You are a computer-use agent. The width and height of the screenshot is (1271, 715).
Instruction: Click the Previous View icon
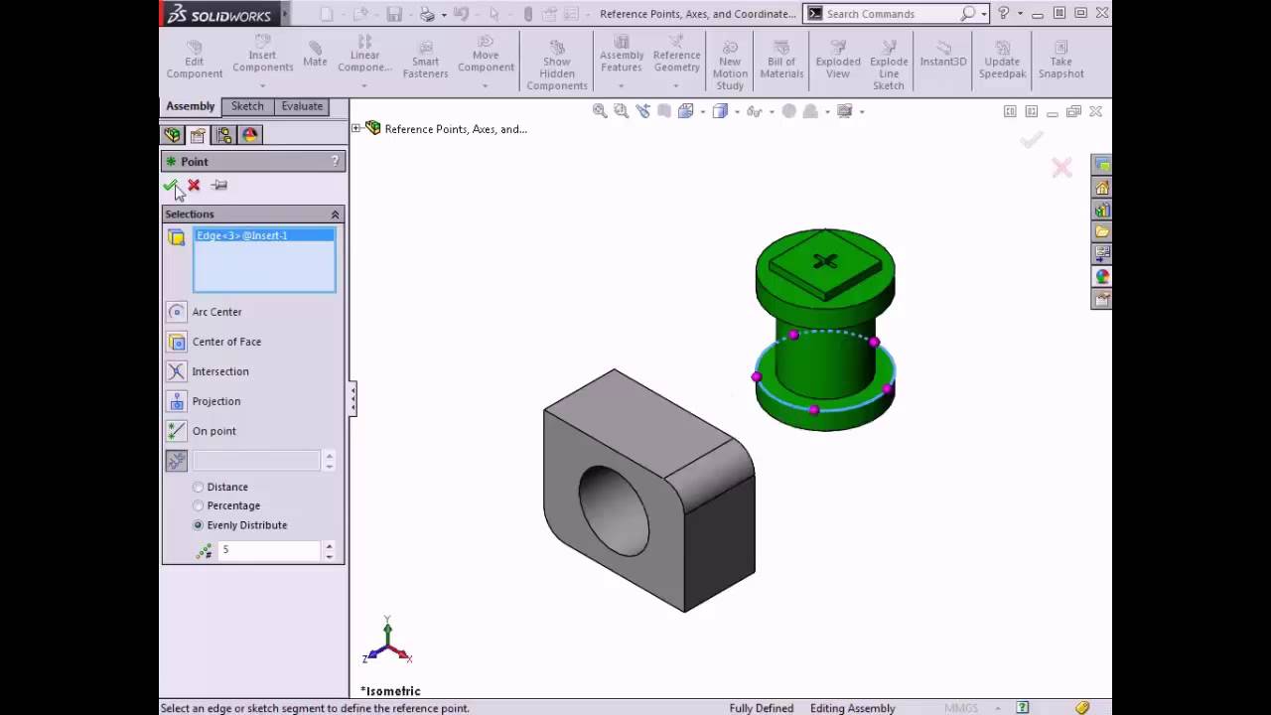tap(642, 111)
